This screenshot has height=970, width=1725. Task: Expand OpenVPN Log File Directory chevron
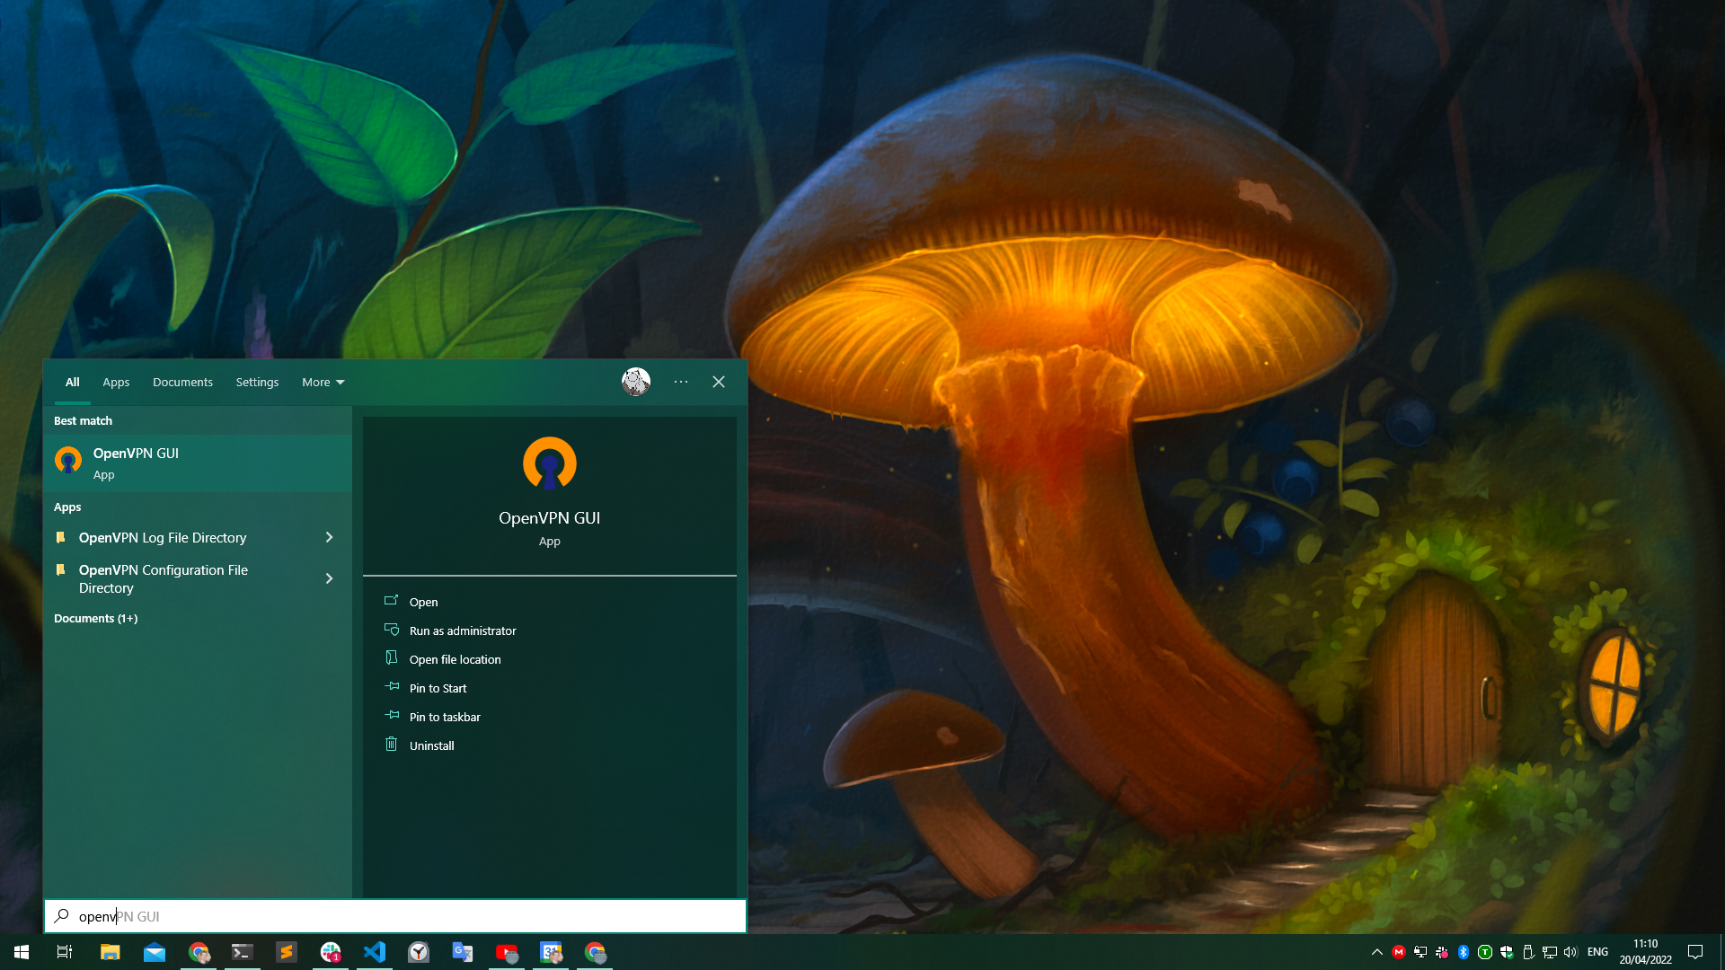(329, 537)
